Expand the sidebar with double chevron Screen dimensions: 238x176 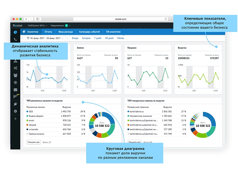pyautogui.click(x=15, y=119)
